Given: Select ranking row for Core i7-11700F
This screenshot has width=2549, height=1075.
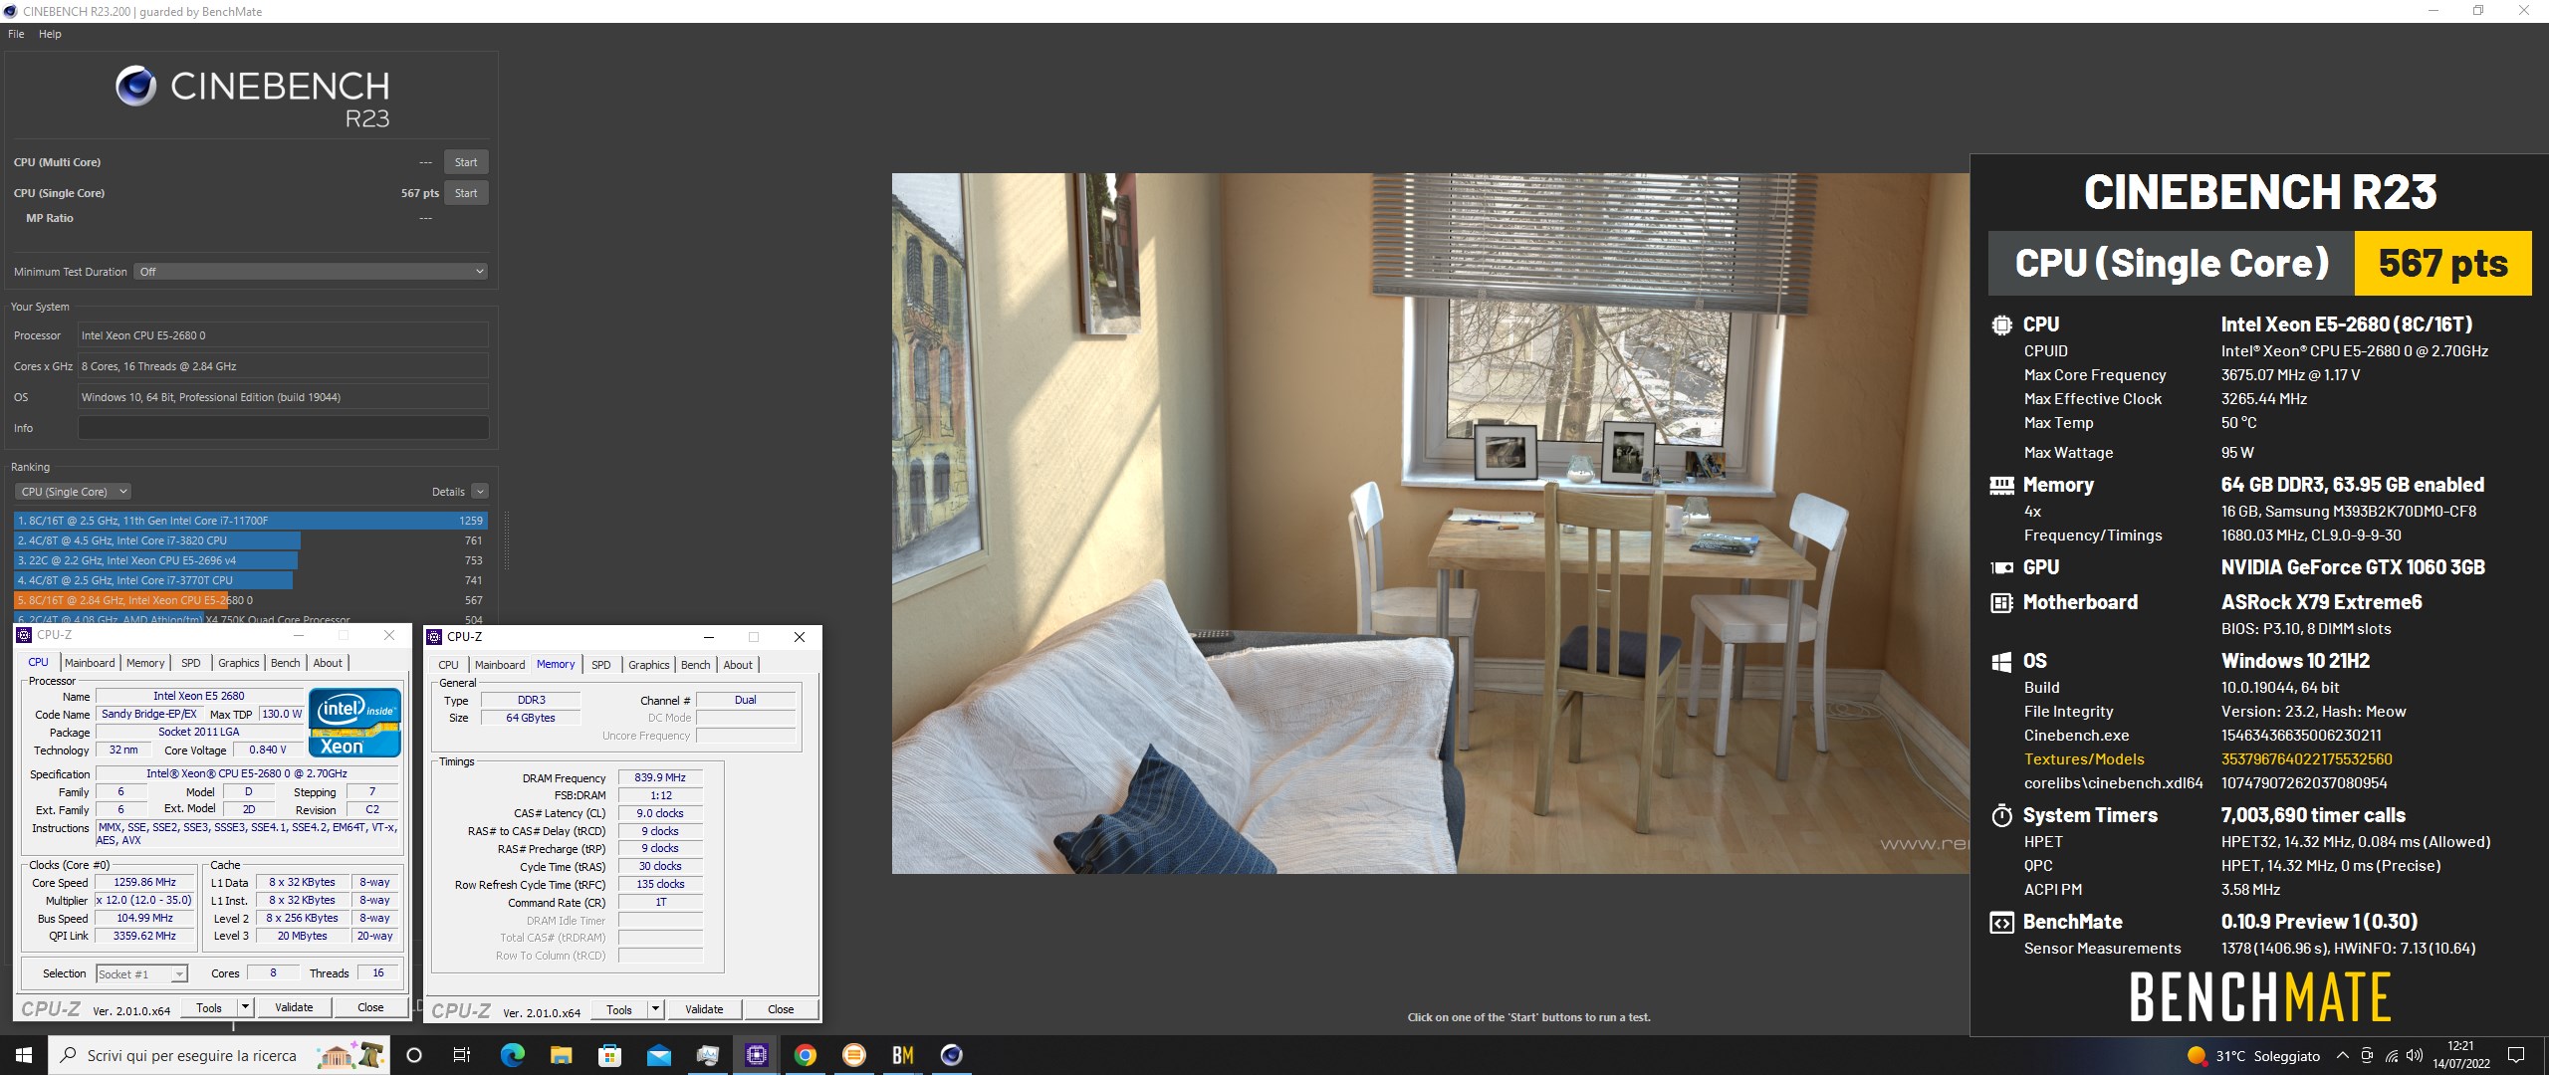Looking at the screenshot, I should (x=251, y=521).
